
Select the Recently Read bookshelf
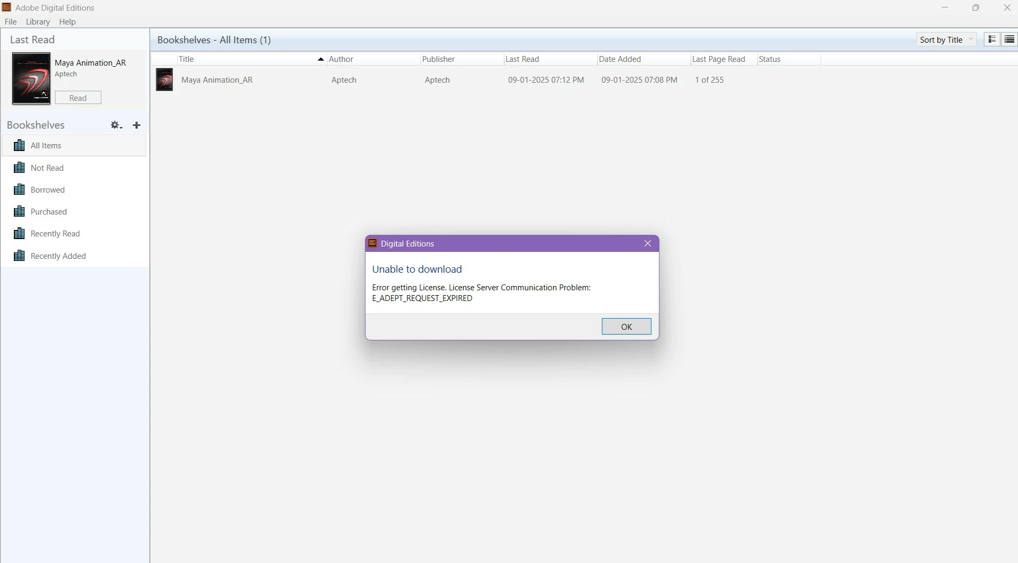[x=74, y=233]
